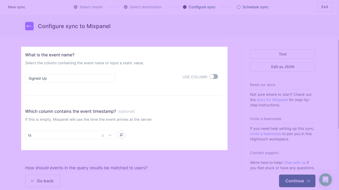The width and height of the screenshot is (339, 190).
Task: Click the Configure sync step indicator dot
Action: tap(185, 7)
